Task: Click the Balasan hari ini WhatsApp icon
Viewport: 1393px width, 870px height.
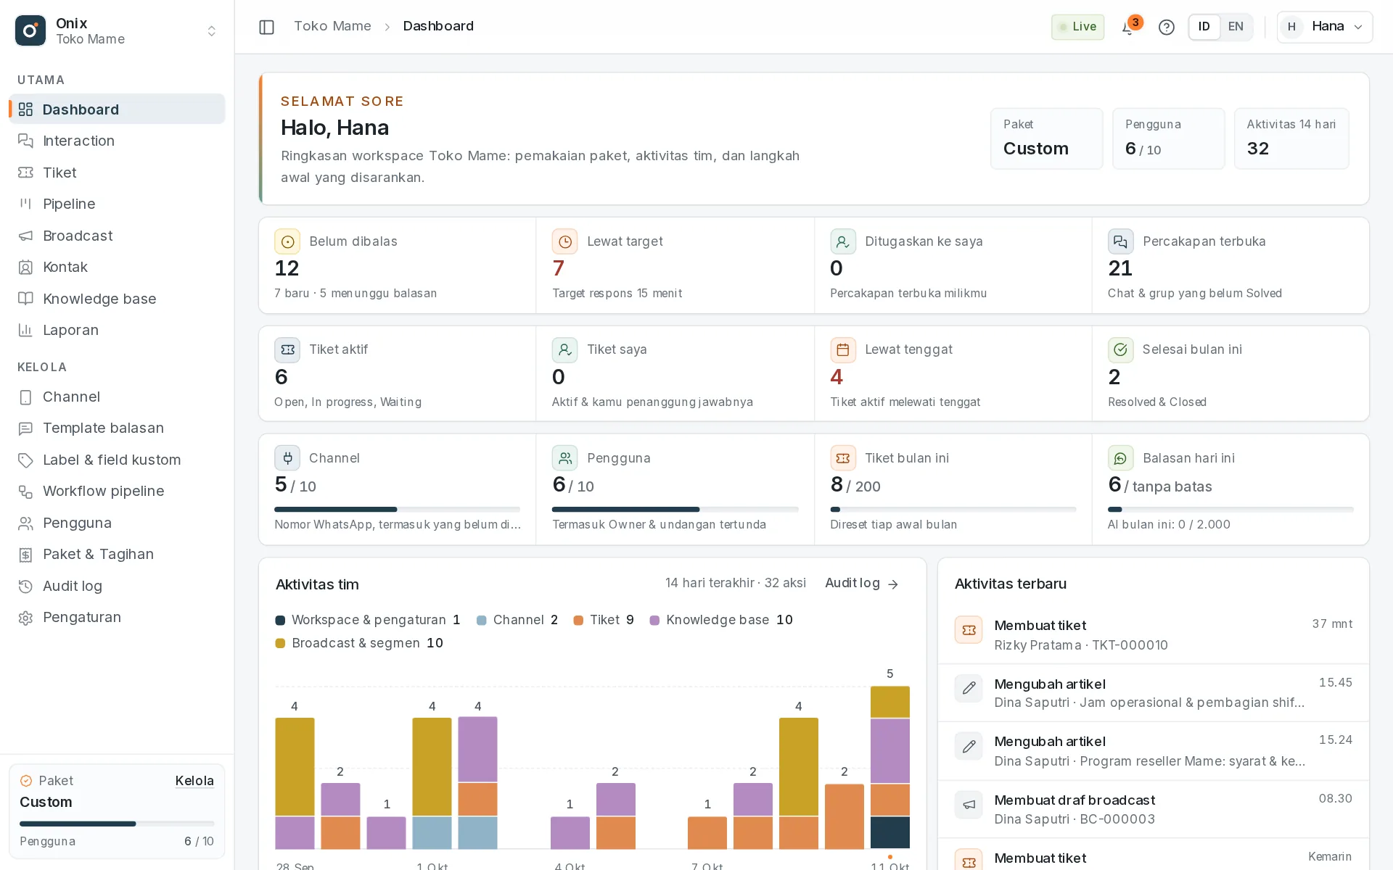Action: pyautogui.click(x=1121, y=458)
